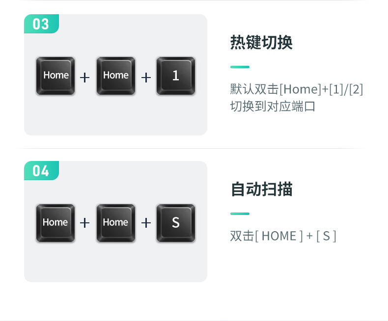Screen dimensions: 388x321
Task: Click the second Home key in section 04
Action: click(116, 223)
